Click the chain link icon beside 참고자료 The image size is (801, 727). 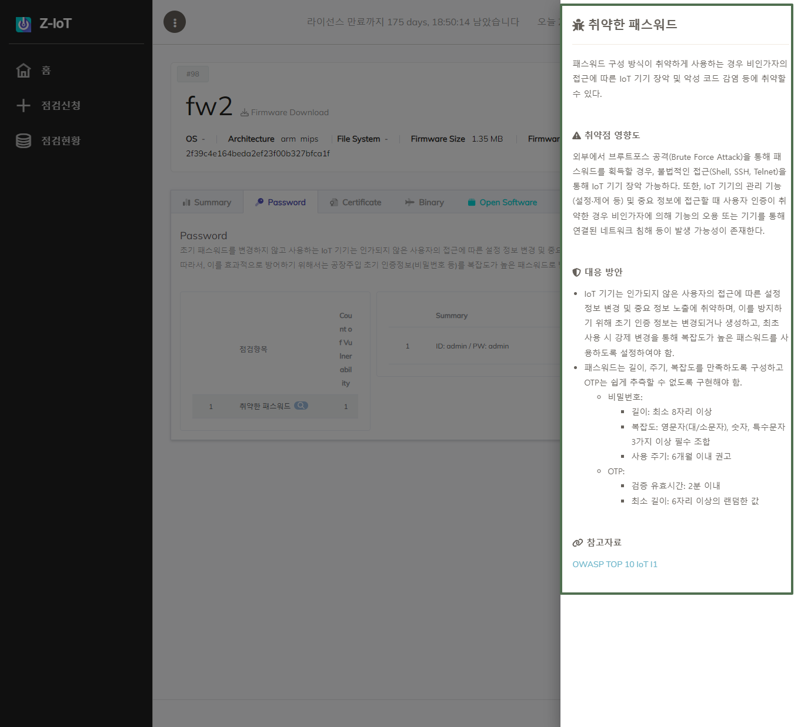click(x=578, y=542)
